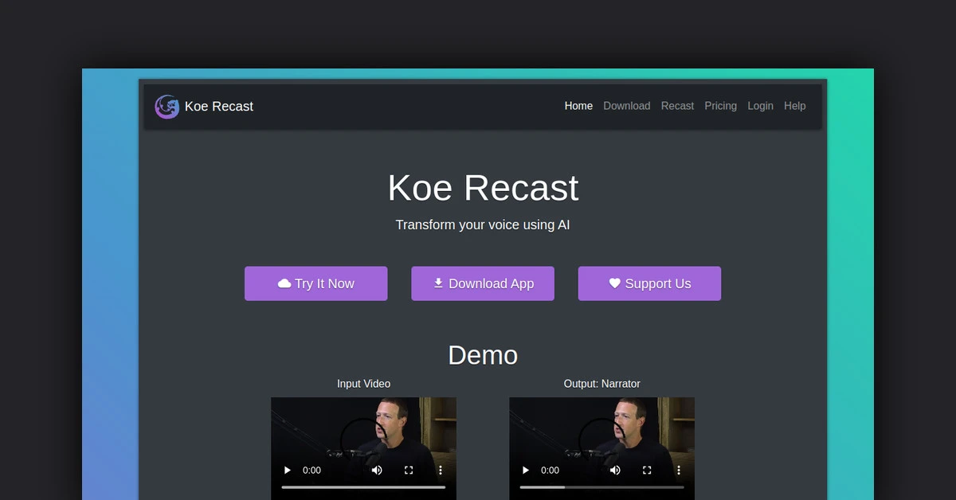Click the heart icon on Support Us

613,283
